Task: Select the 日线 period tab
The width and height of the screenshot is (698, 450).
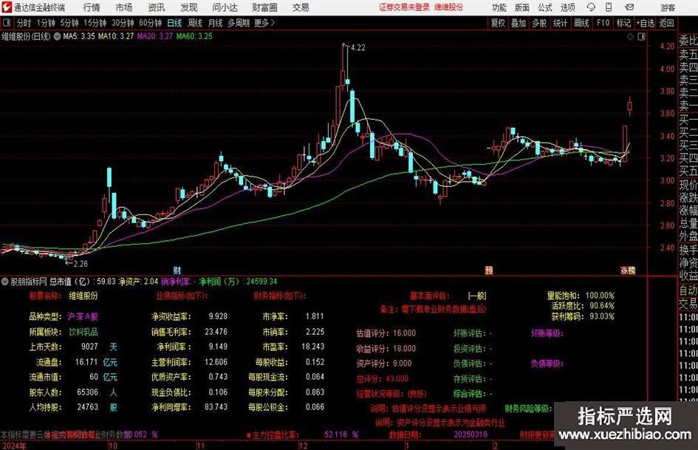Action: (x=174, y=23)
